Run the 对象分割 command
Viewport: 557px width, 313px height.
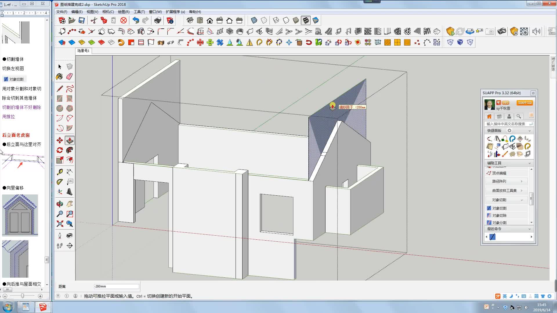507,223
